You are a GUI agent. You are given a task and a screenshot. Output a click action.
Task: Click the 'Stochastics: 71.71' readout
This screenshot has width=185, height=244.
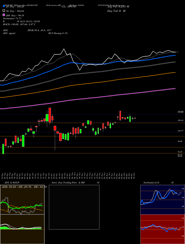pos(12,18)
